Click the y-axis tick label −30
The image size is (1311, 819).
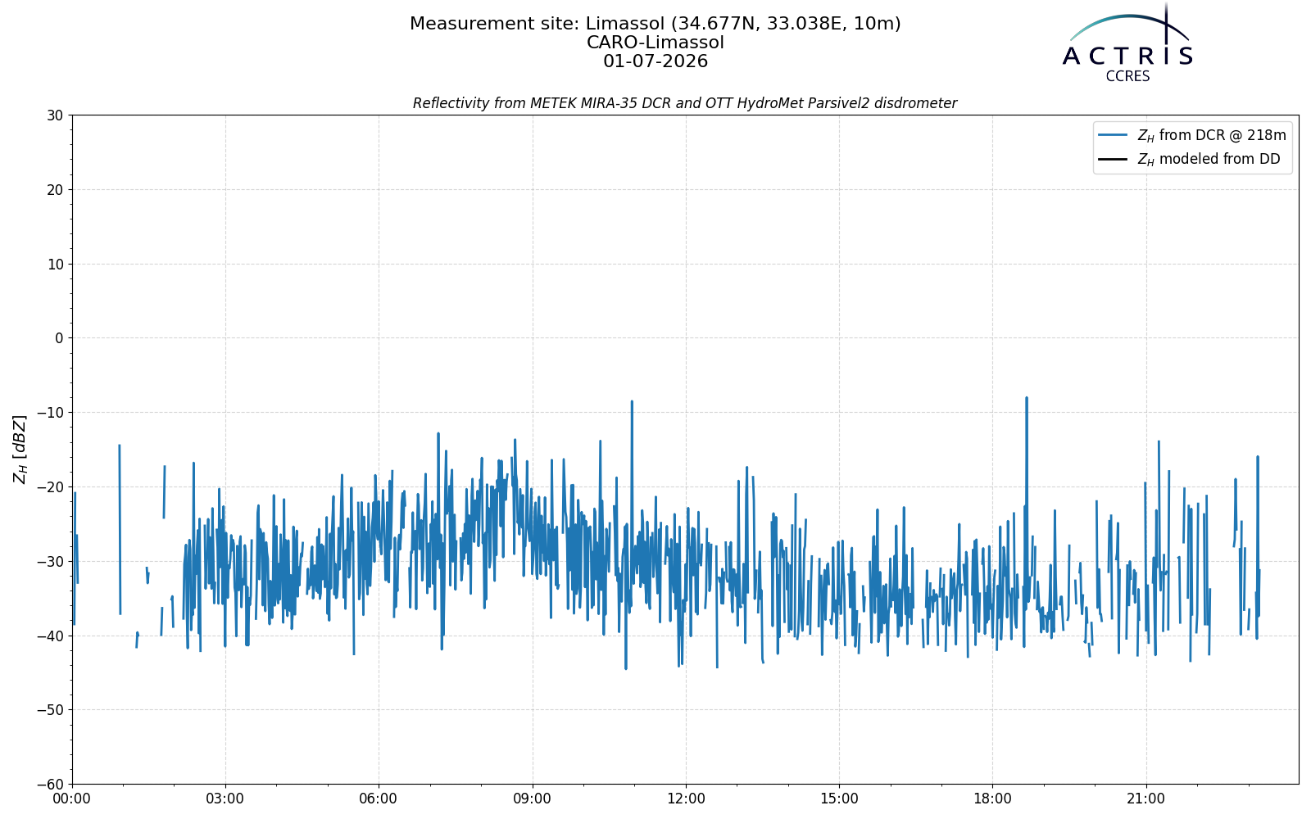(48, 561)
